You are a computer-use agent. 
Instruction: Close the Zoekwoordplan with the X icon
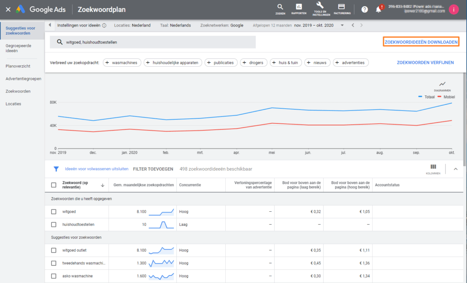[8, 10]
